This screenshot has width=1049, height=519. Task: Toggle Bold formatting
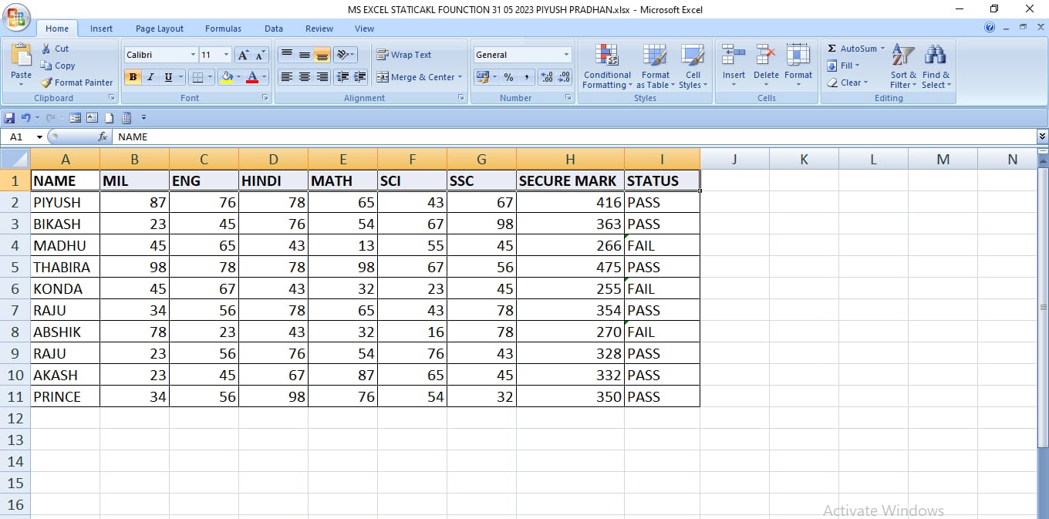pyautogui.click(x=133, y=77)
